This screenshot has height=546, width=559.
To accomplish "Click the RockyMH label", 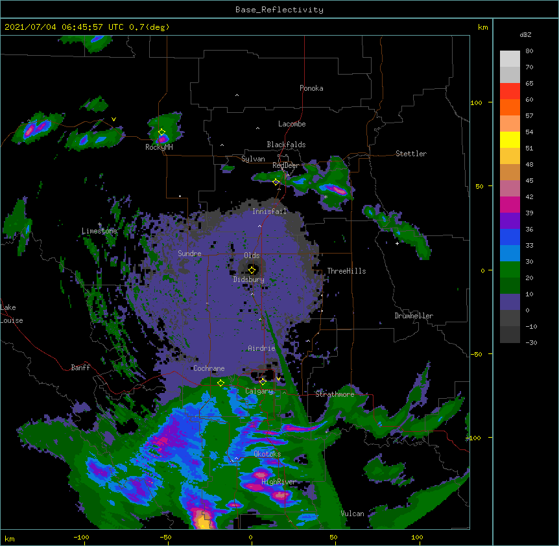I will tap(159, 147).
